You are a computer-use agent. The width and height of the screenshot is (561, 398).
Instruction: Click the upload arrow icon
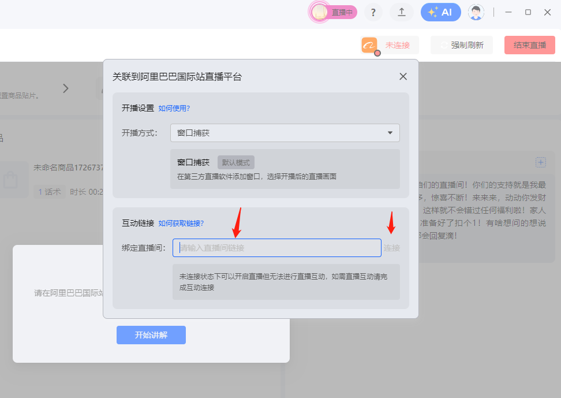(402, 13)
